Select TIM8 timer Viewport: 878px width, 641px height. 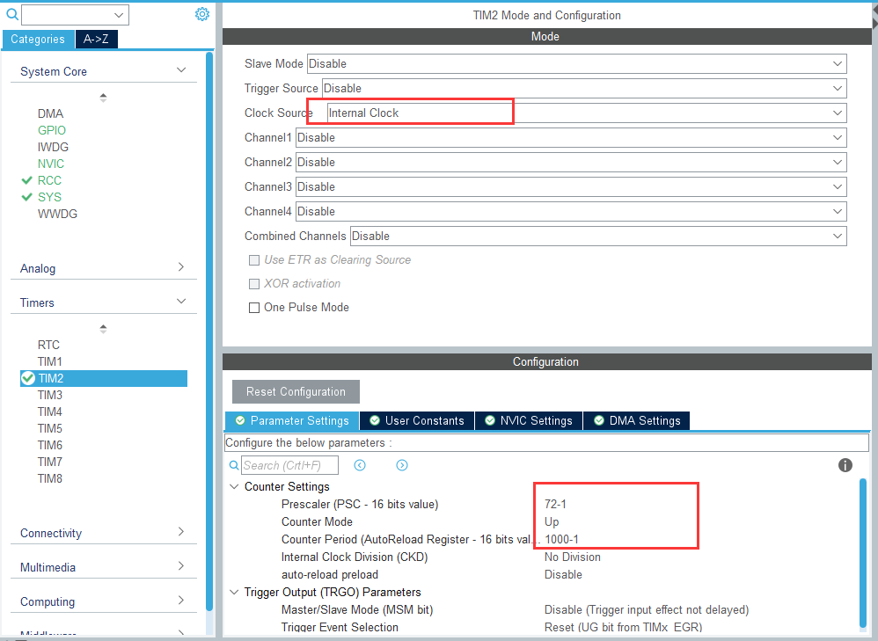coord(50,479)
